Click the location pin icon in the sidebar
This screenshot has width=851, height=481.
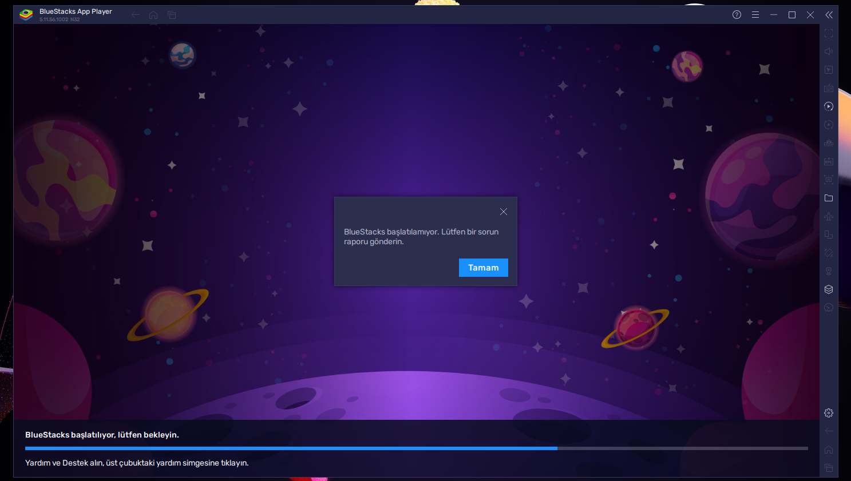click(829, 271)
